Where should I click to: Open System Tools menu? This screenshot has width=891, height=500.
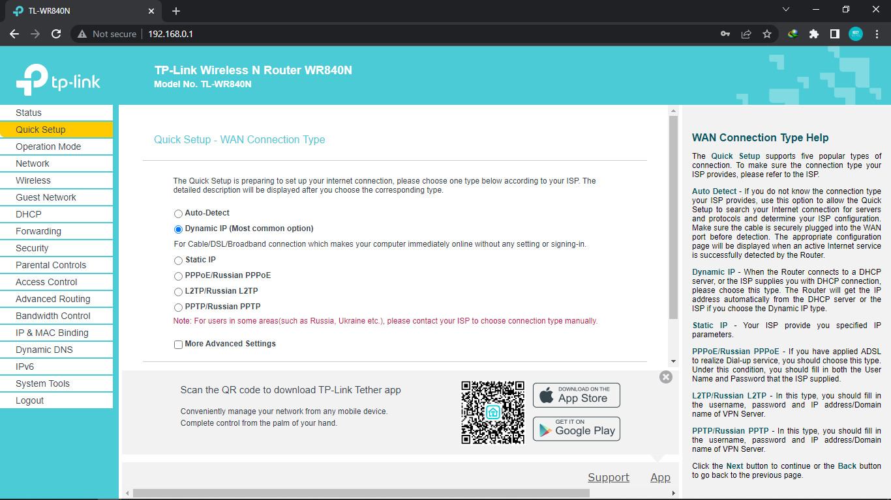point(57,383)
